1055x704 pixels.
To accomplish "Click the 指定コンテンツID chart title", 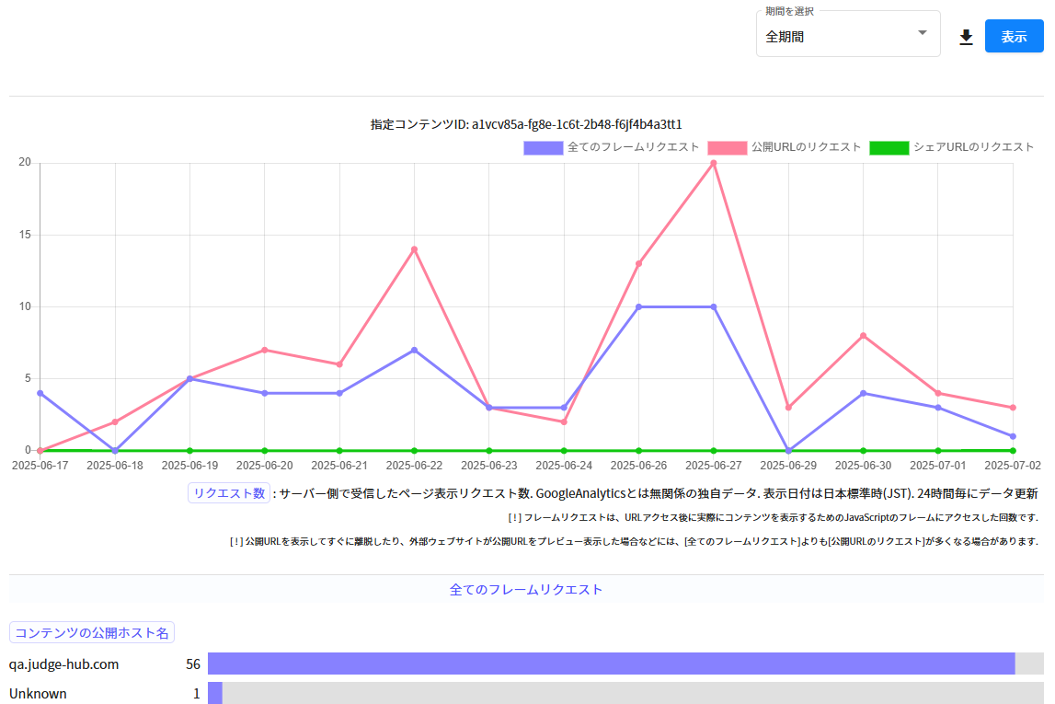I will [x=526, y=124].
